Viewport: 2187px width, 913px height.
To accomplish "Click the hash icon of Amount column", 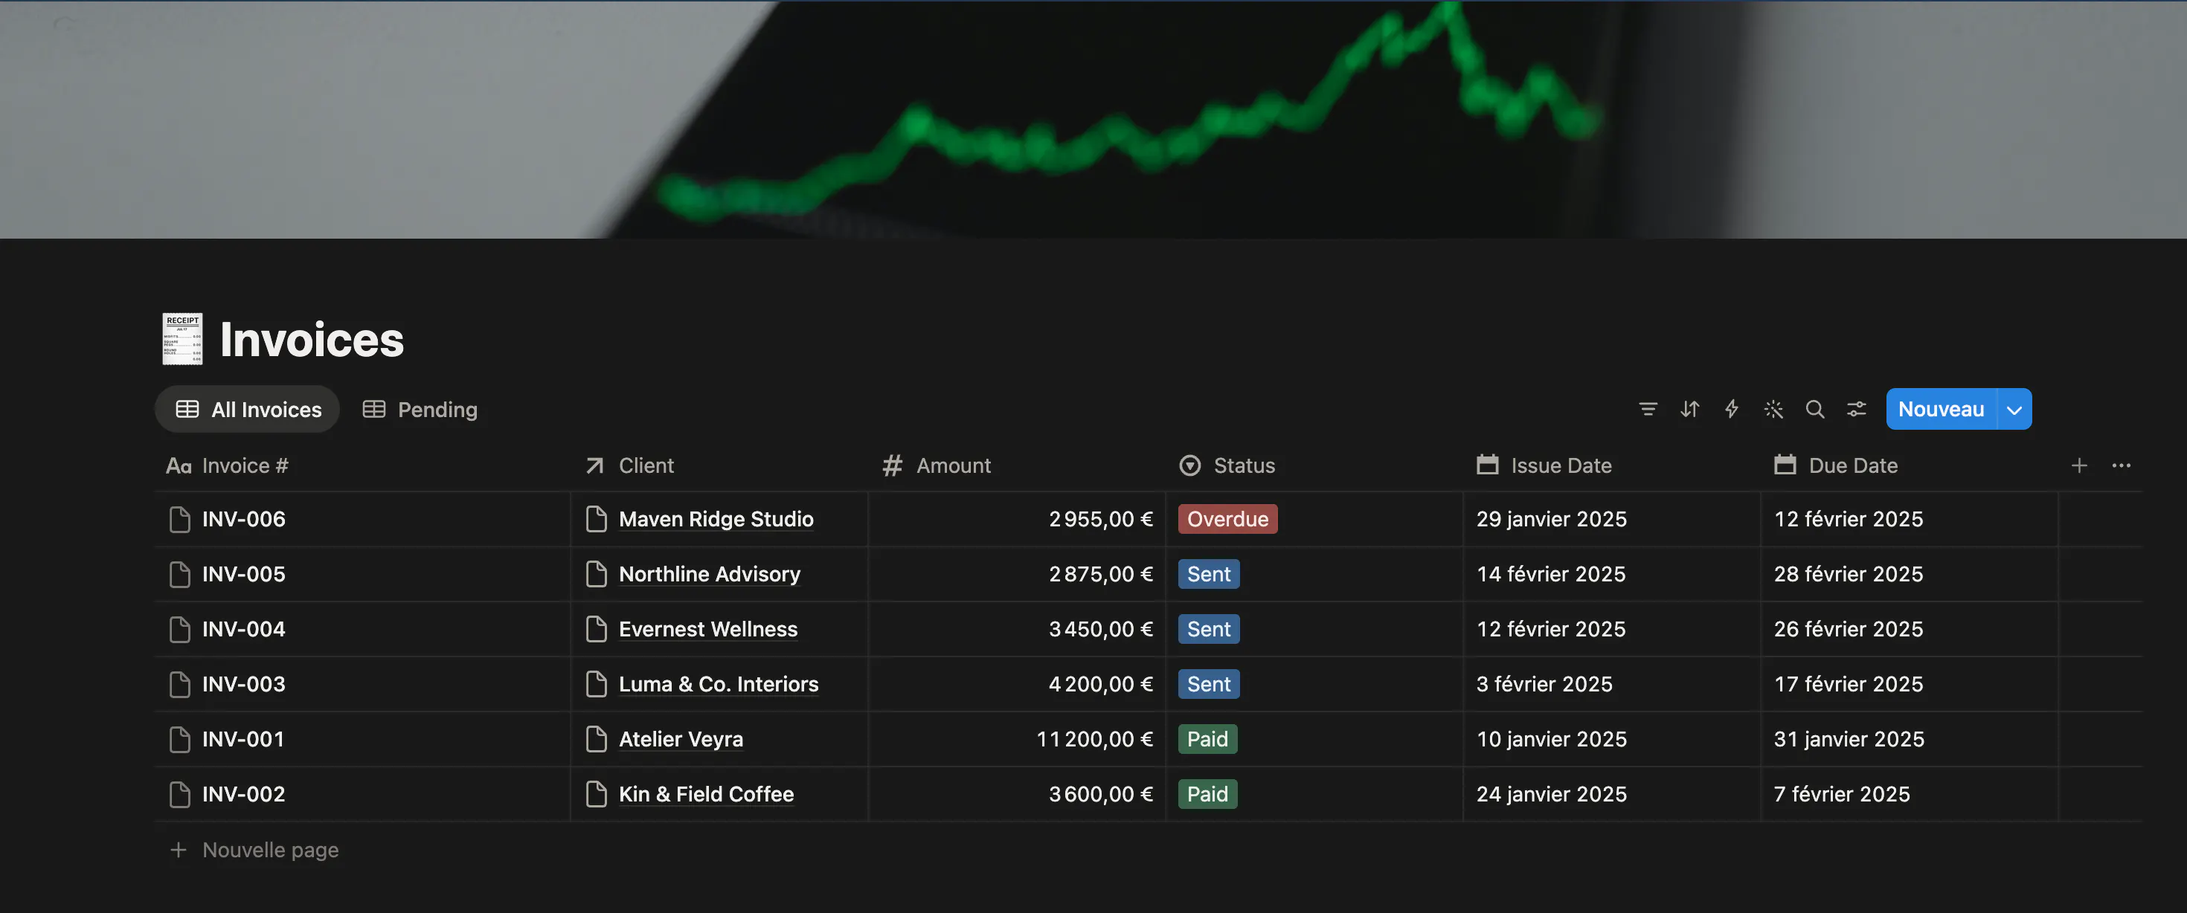I will pyautogui.click(x=893, y=465).
